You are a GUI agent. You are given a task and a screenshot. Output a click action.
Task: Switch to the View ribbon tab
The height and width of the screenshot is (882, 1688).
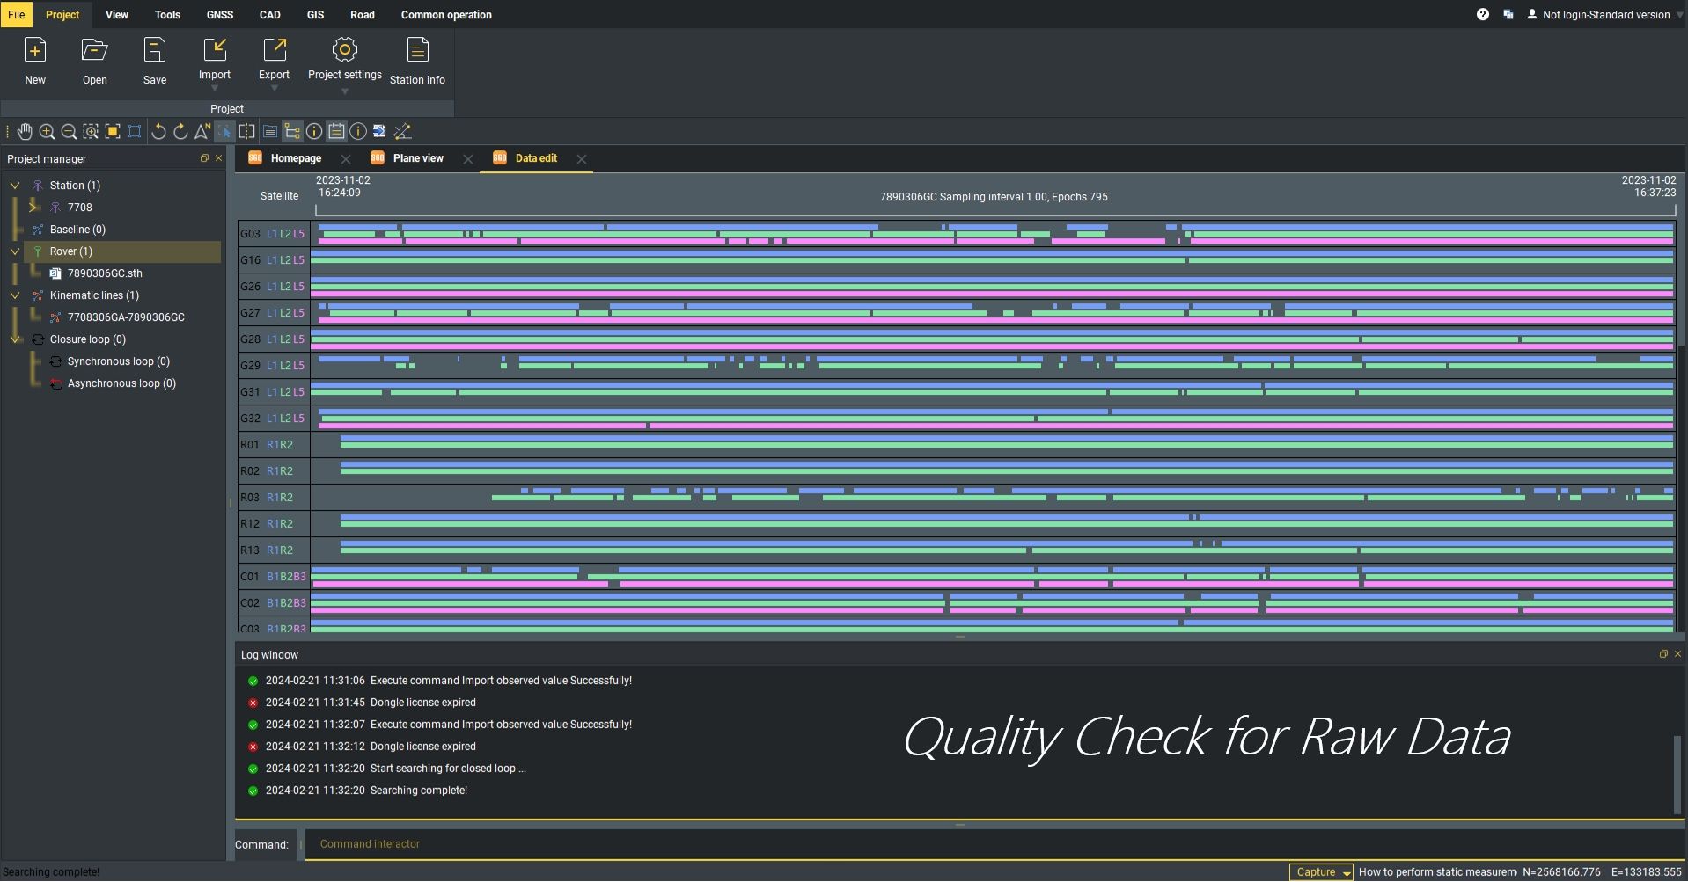coord(117,14)
